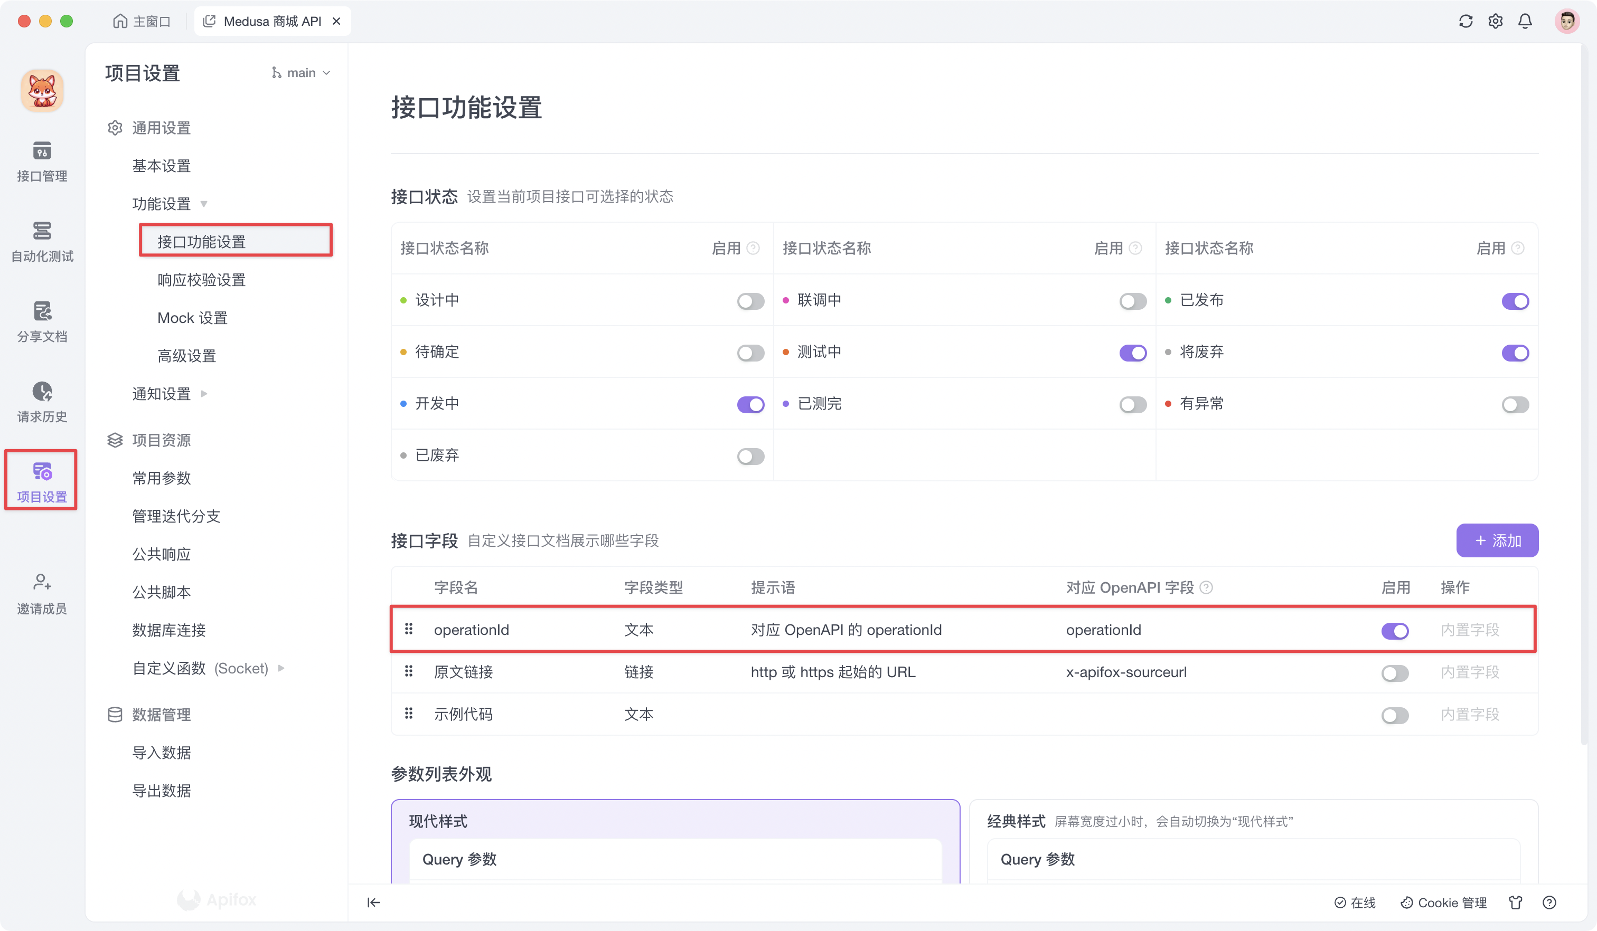
Task: Enable the 设计中 status toggle
Action: click(x=750, y=301)
